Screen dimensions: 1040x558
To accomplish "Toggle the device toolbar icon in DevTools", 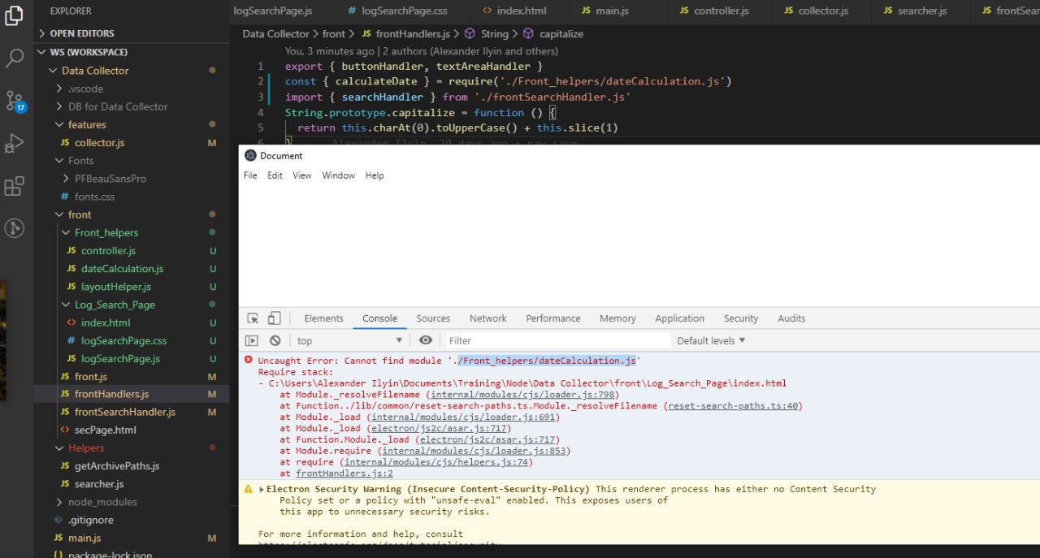I will [275, 318].
